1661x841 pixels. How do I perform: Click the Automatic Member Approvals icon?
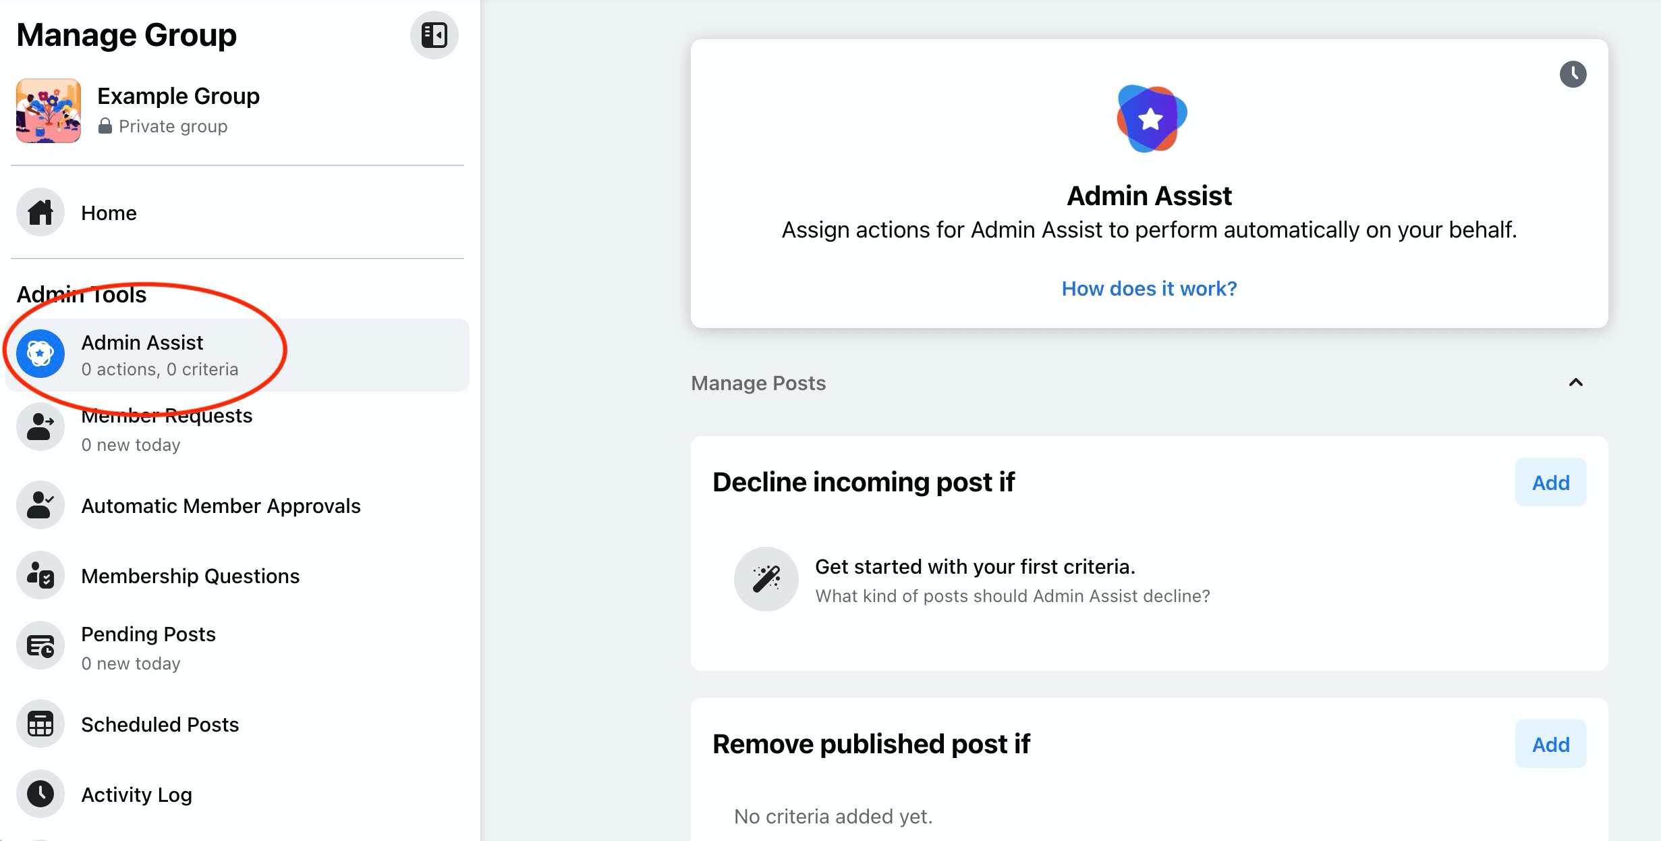point(43,506)
